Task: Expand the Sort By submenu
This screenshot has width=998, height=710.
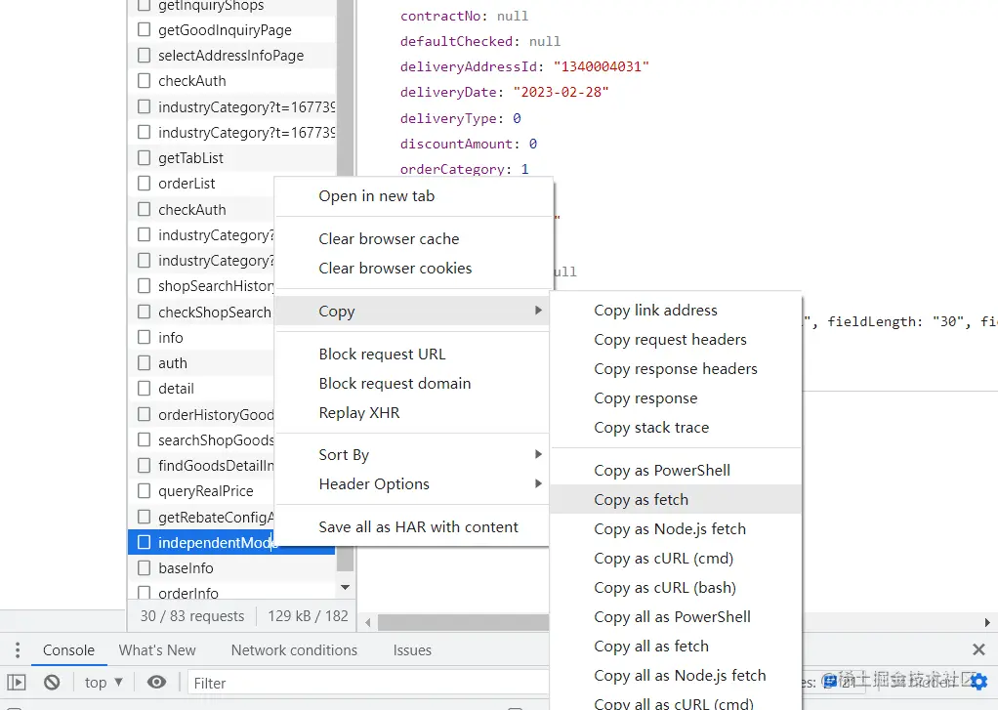Action: 414,455
